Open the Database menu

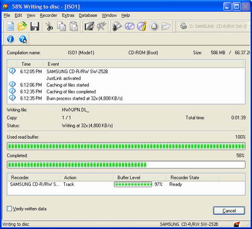tap(88, 15)
